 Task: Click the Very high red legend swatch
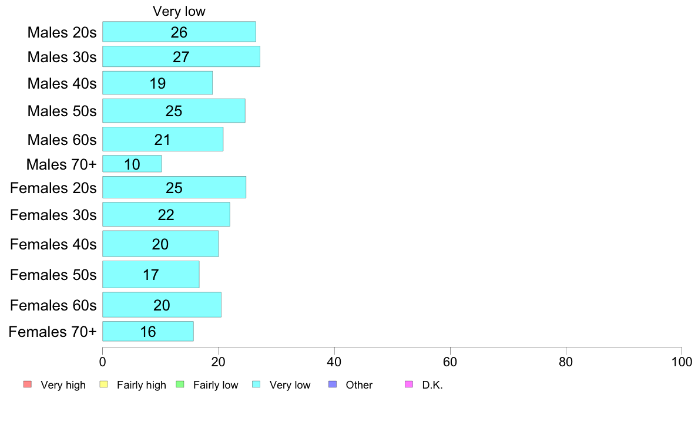tap(28, 384)
